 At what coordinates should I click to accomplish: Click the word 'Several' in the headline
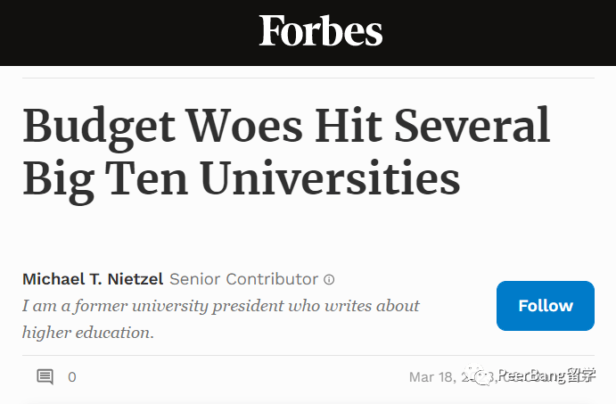(x=472, y=125)
